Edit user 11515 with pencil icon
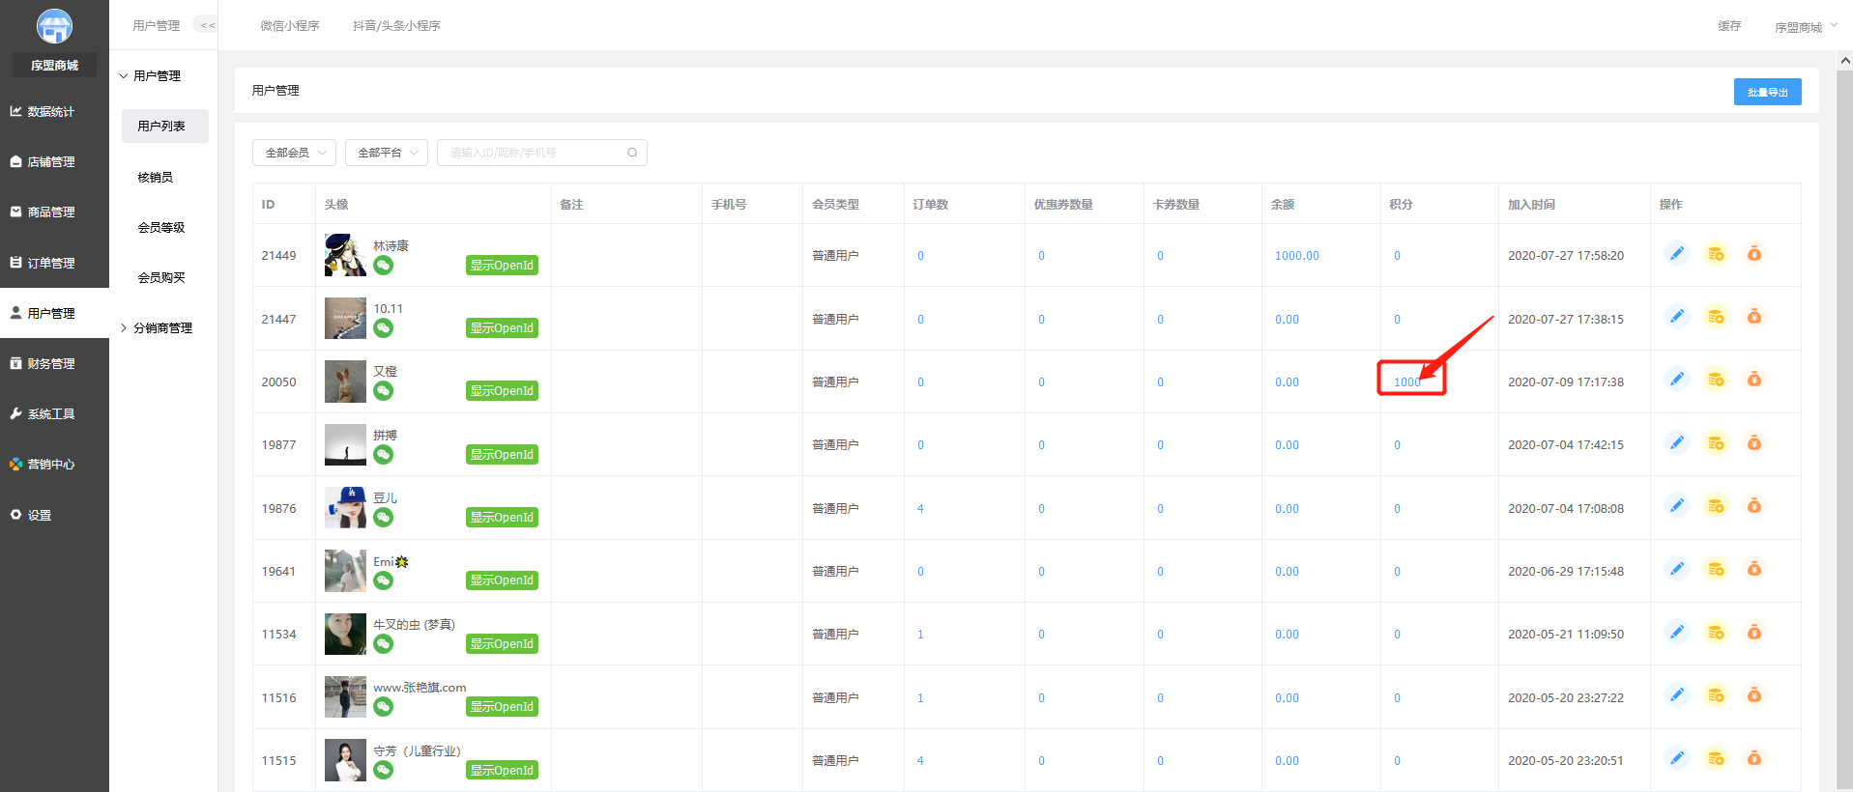 pyautogui.click(x=1677, y=758)
